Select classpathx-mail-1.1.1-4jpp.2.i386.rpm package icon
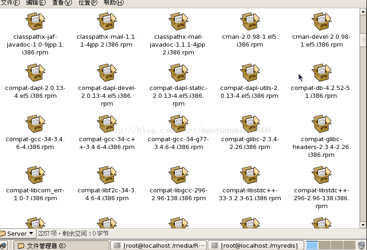 pyautogui.click(x=107, y=21)
